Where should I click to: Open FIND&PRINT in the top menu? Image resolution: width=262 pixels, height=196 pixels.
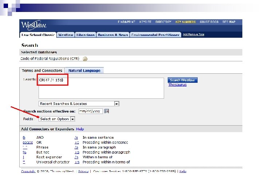point(127,22)
